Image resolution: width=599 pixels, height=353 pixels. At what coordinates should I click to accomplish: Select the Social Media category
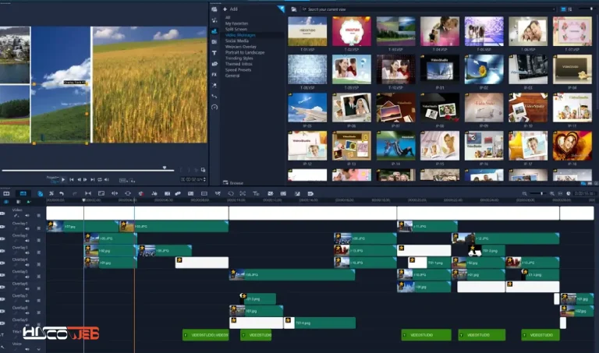pos(237,41)
